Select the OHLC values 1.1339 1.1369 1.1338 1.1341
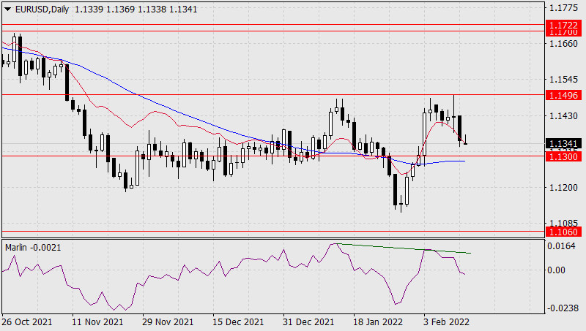Screen dimensions: 586x331 point(136,9)
